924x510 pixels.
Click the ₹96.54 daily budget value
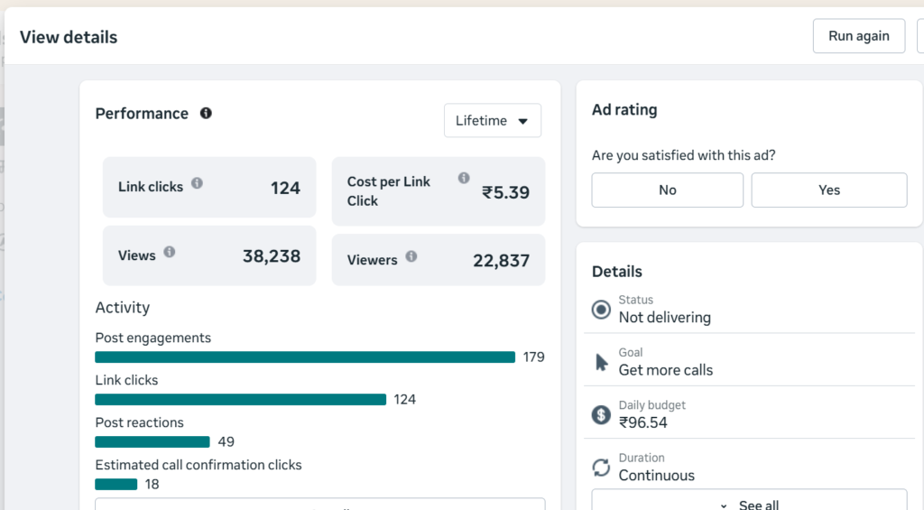[642, 422]
